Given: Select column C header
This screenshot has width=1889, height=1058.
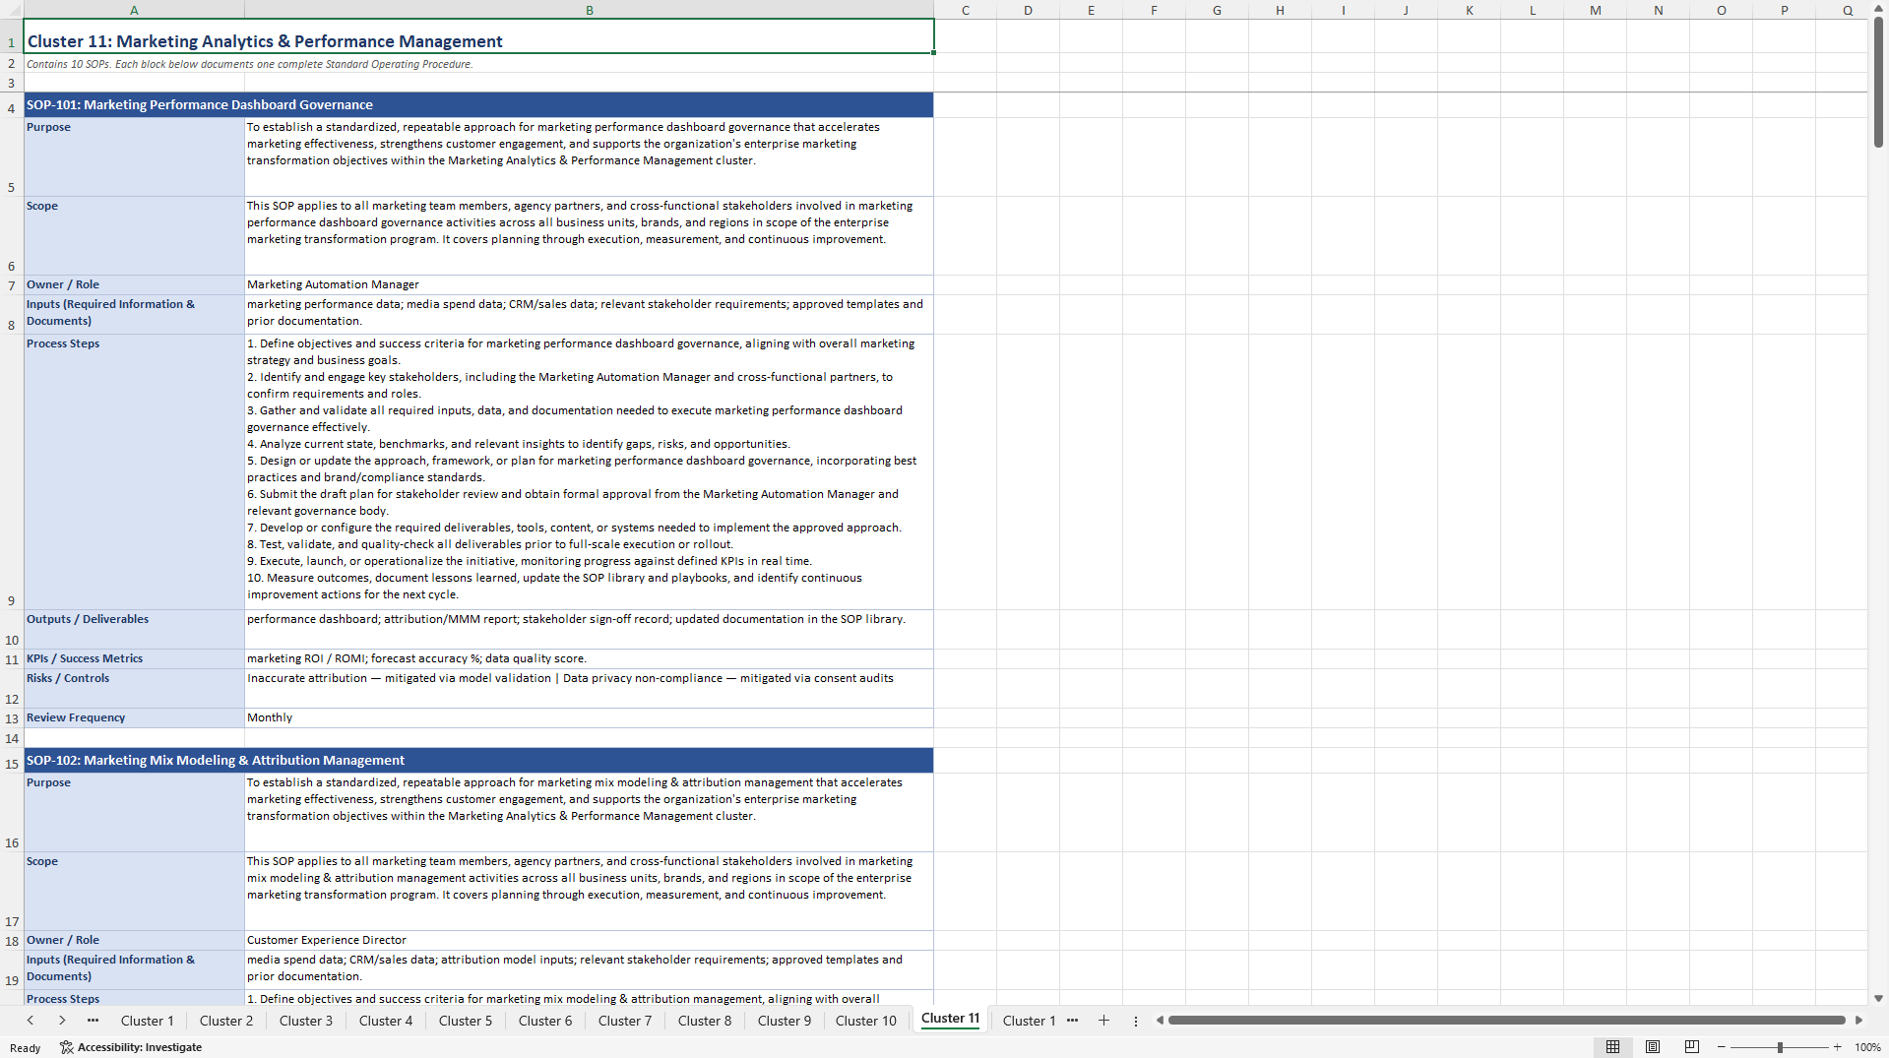Looking at the screenshot, I should pos(965,10).
